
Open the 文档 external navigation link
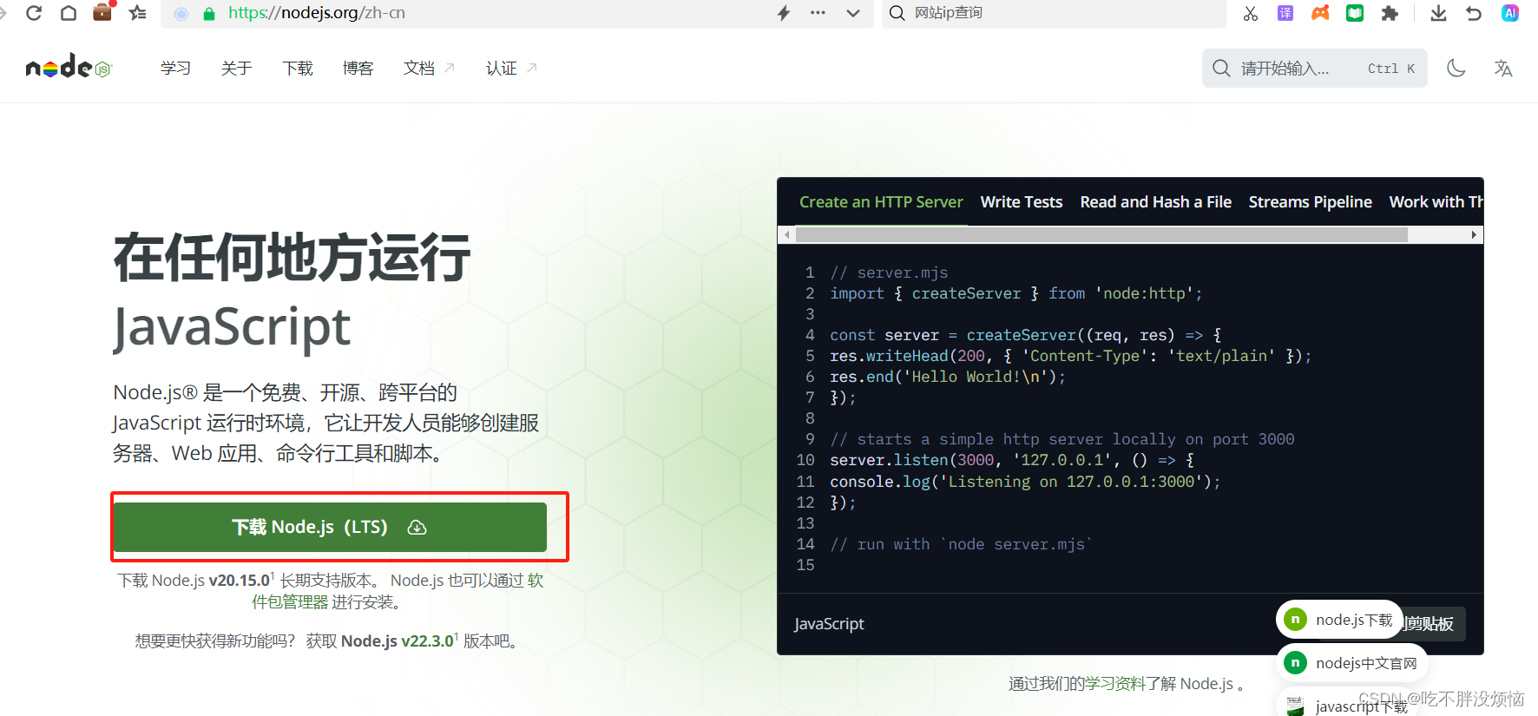pos(429,68)
